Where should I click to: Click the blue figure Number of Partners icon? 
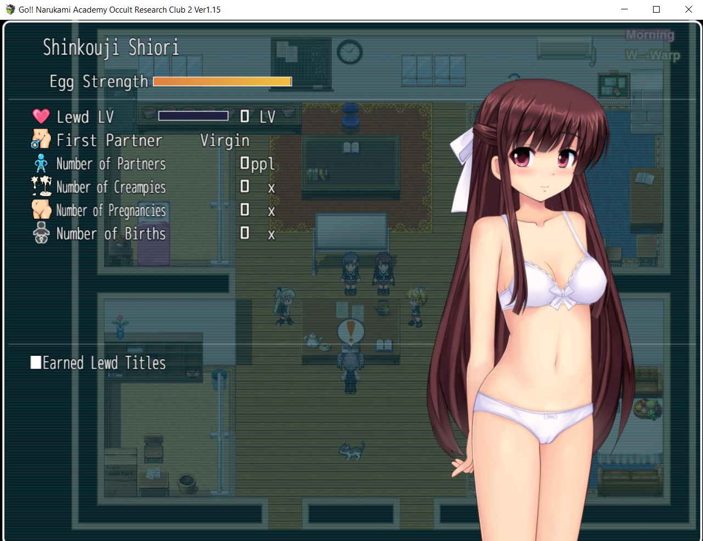[41, 163]
